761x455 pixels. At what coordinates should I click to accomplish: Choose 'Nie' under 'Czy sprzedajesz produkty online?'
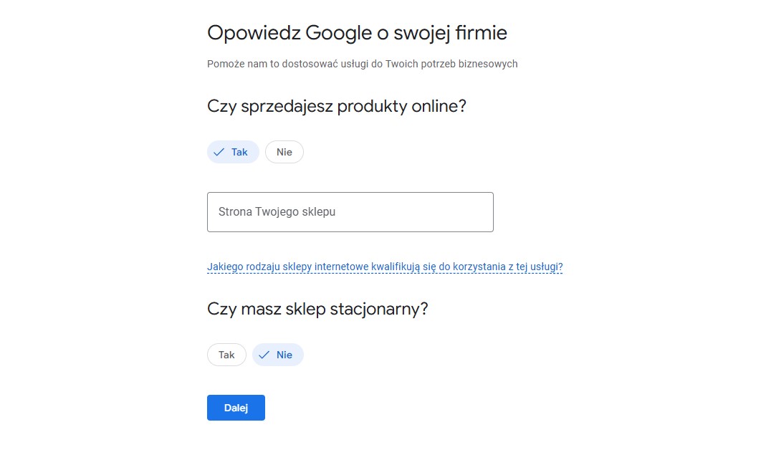(284, 152)
